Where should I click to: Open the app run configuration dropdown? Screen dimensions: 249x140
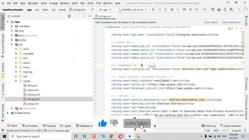tap(105, 10)
